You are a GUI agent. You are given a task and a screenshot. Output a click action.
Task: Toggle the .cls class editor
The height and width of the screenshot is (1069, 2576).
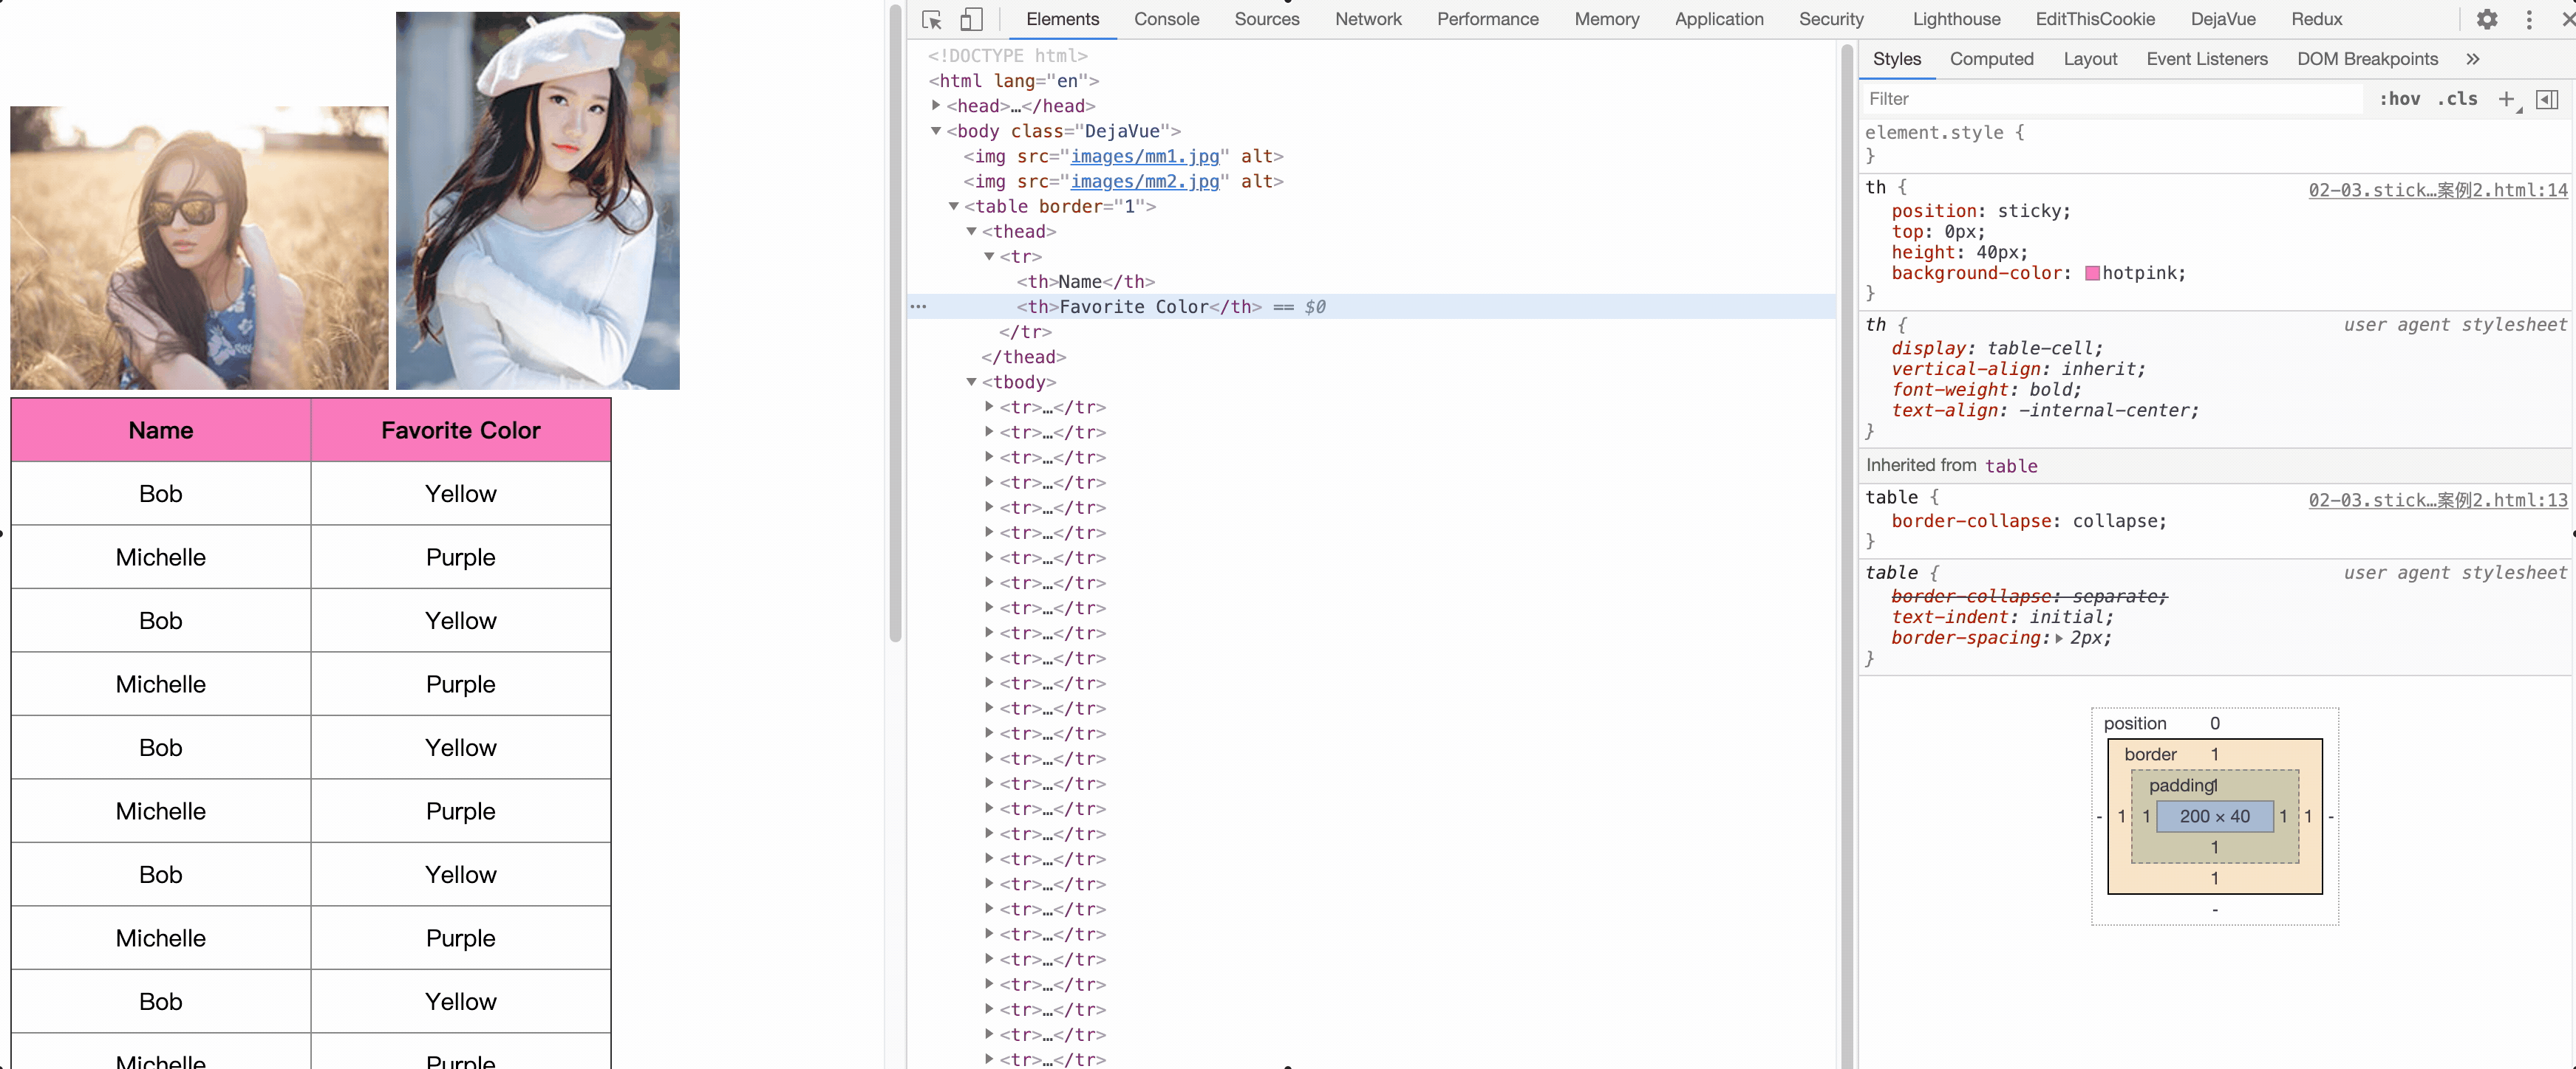(2457, 99)
